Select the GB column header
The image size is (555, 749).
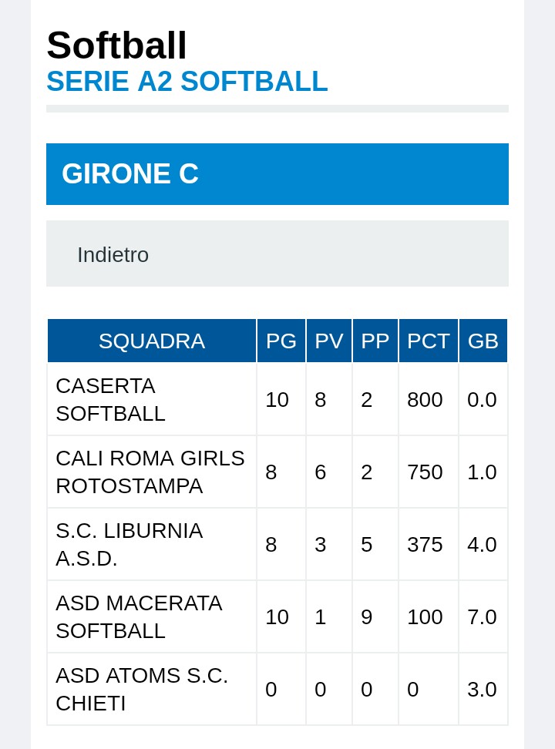(x=483, y=341)
